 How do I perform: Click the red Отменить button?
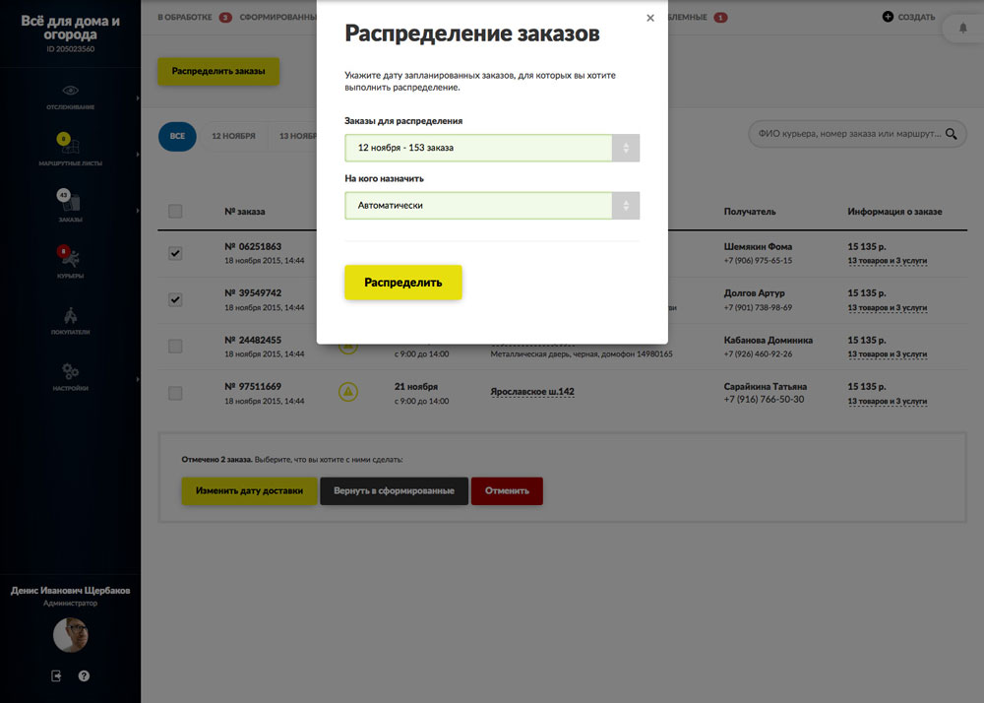tap(507, 491)
